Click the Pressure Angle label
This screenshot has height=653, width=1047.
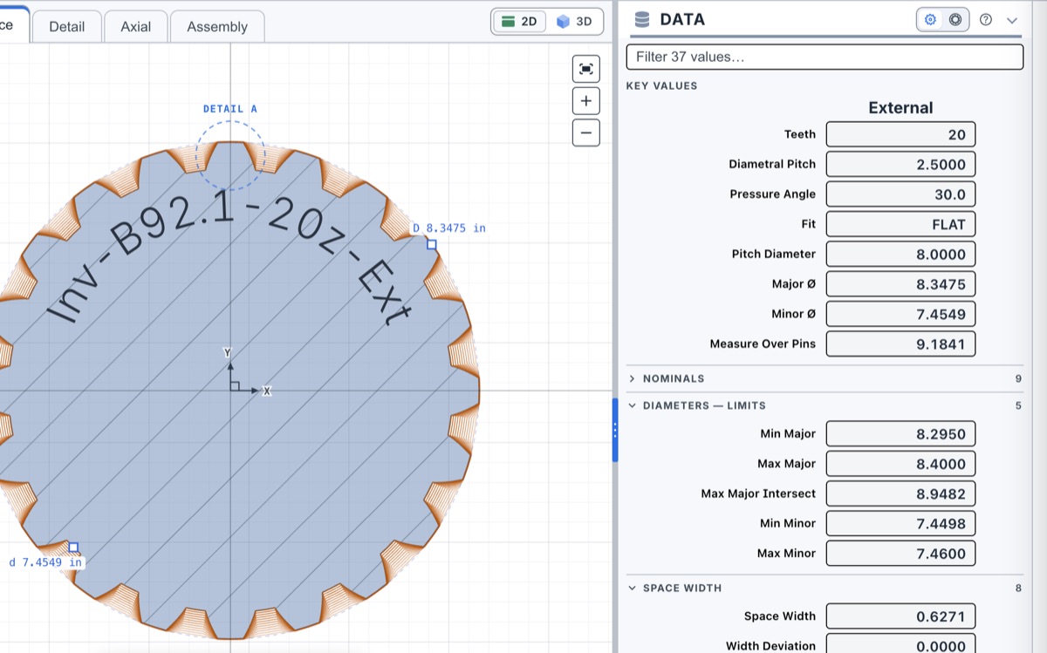coord(773,194)
